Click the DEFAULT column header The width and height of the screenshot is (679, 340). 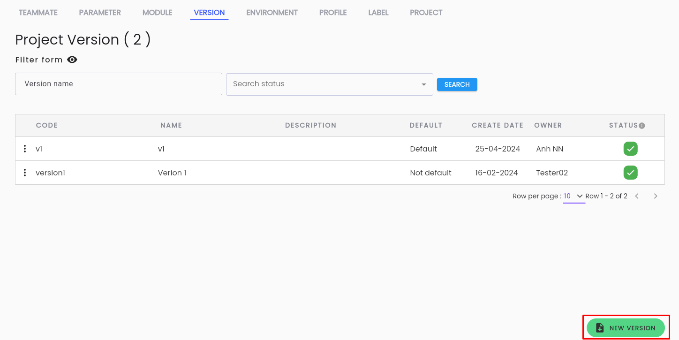pos(426,125)
